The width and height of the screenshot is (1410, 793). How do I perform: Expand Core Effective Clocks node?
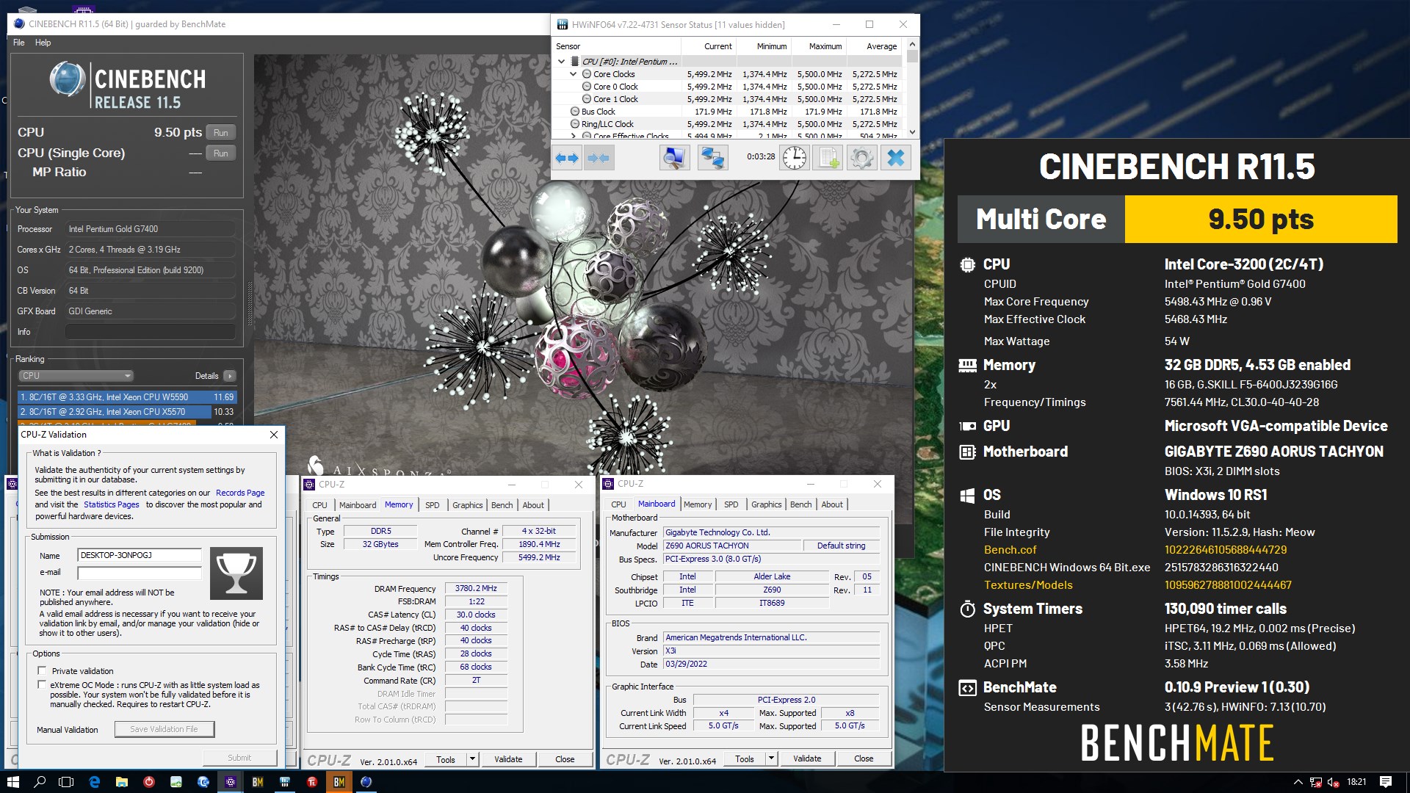574,136
